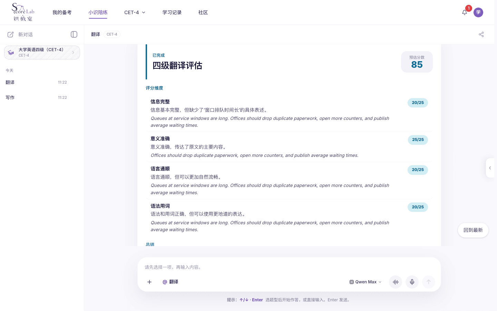
Task: Open the 写作 conversation from 11:22
Action: pos(36,97)
